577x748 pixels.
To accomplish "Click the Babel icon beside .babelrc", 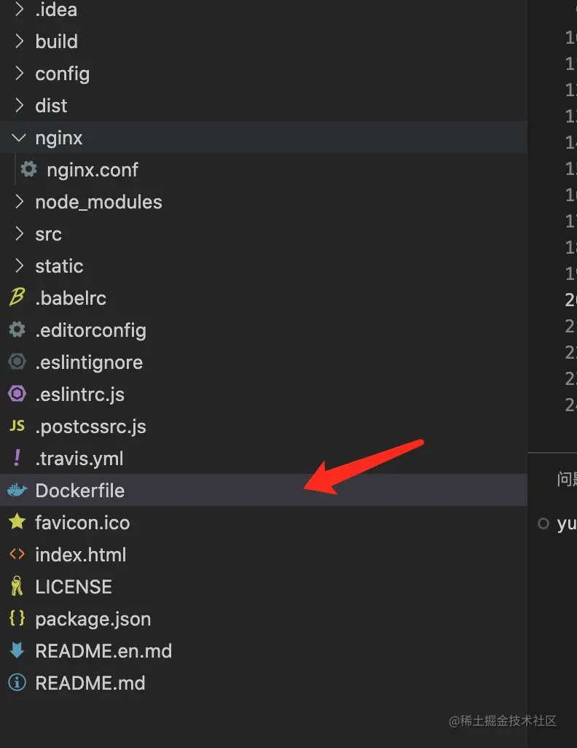I will [x=16, y=297].
